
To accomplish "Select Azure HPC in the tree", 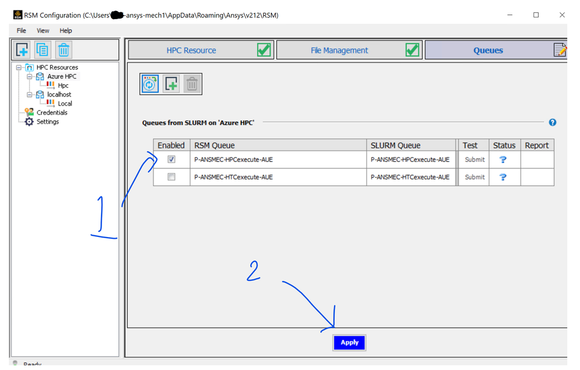I will (x=62, y=77).
